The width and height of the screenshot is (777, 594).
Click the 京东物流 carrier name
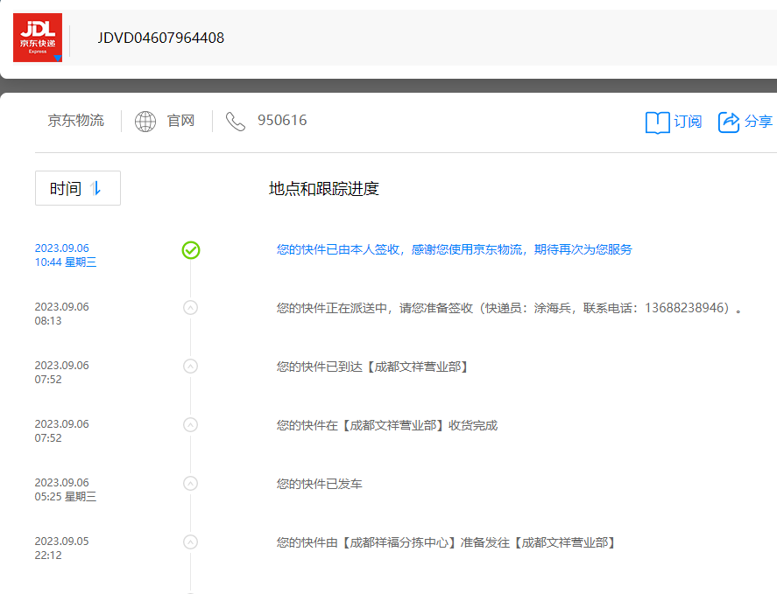(76, 120)
